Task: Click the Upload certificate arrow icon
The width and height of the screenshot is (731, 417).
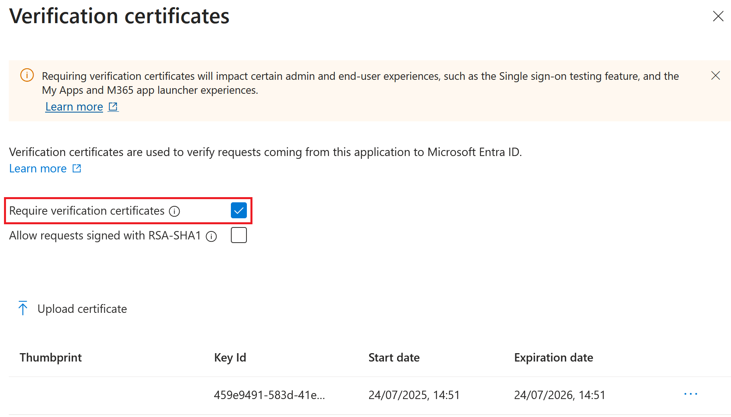Action: click(23, 308)
